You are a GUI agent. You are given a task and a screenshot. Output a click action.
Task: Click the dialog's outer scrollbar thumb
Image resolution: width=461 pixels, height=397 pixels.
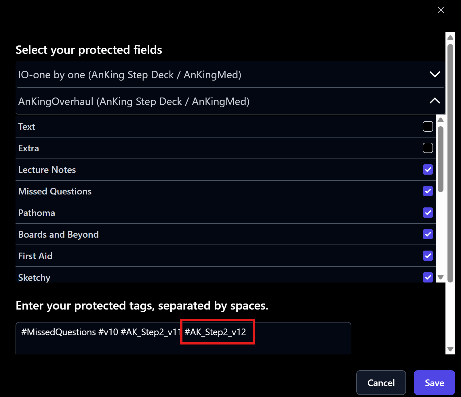pyautogui.click(x=450, y=163)
